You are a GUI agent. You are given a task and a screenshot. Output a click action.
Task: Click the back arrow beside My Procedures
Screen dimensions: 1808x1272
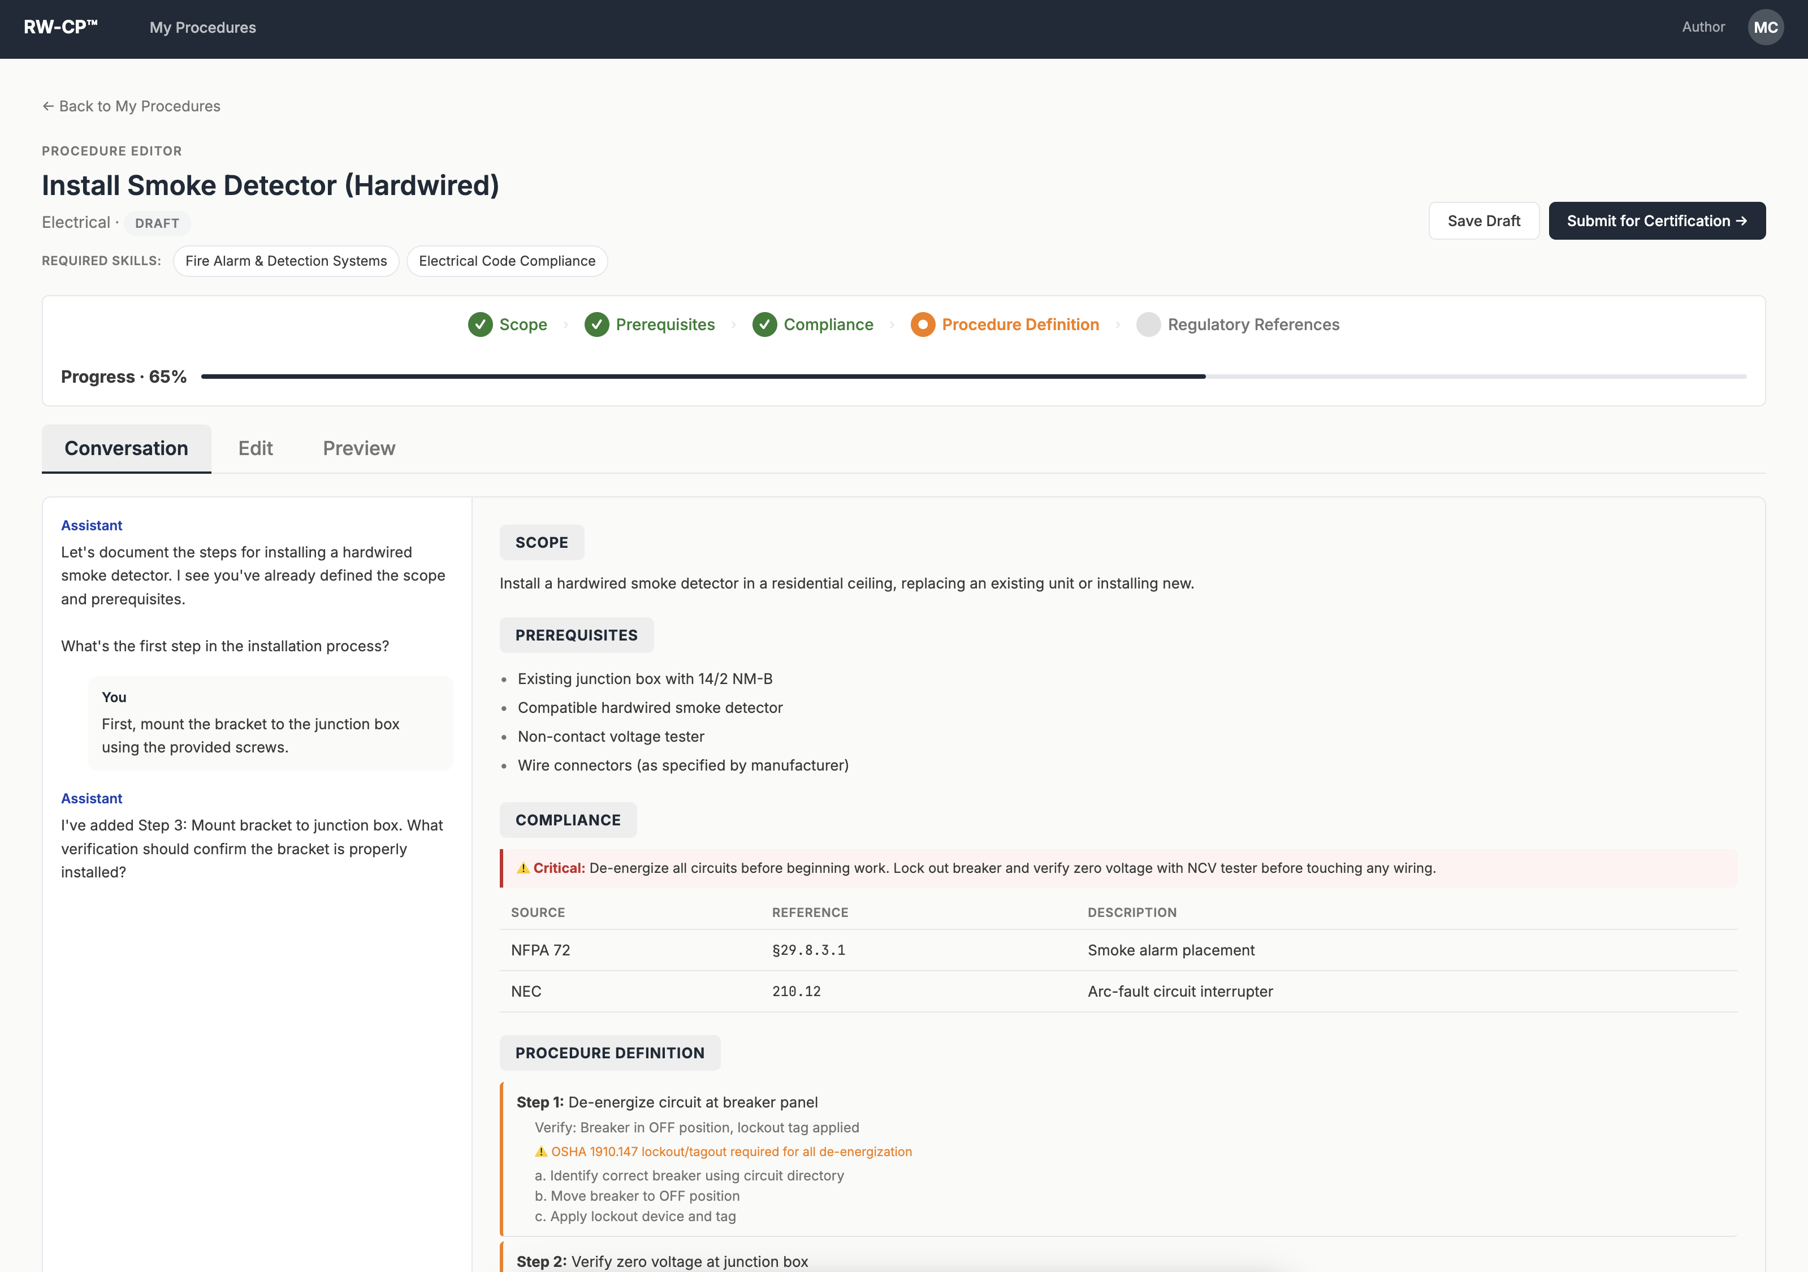[x=49, y=106]
